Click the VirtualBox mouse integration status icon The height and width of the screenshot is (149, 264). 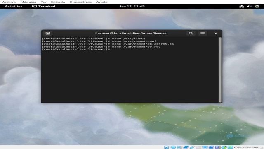click(x=224, y=147)
